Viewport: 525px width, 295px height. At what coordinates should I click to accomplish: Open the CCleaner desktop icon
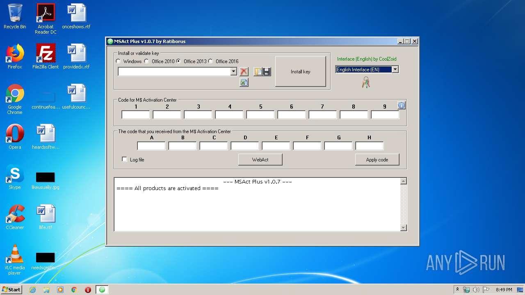click(x=15, y=217)
